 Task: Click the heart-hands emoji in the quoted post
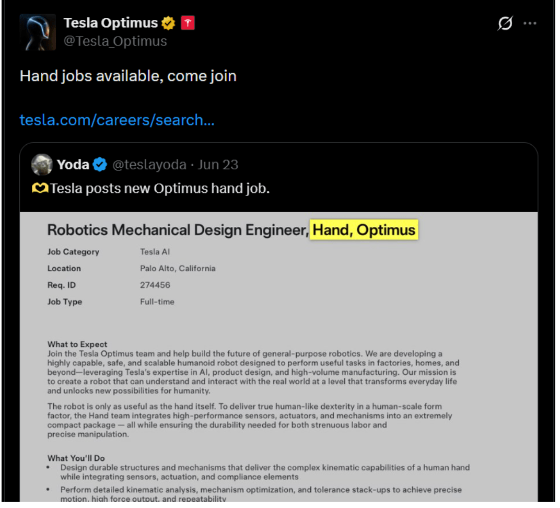point(40,189)
